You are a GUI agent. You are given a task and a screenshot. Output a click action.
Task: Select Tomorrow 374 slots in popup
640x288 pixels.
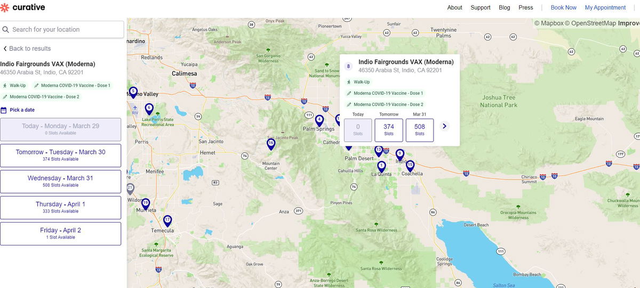click(389, 130)
